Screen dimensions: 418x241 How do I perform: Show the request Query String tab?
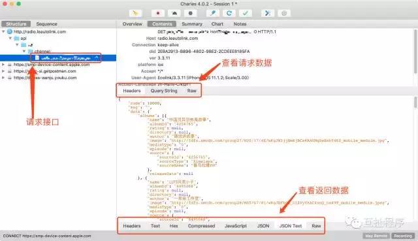point(164,91)
